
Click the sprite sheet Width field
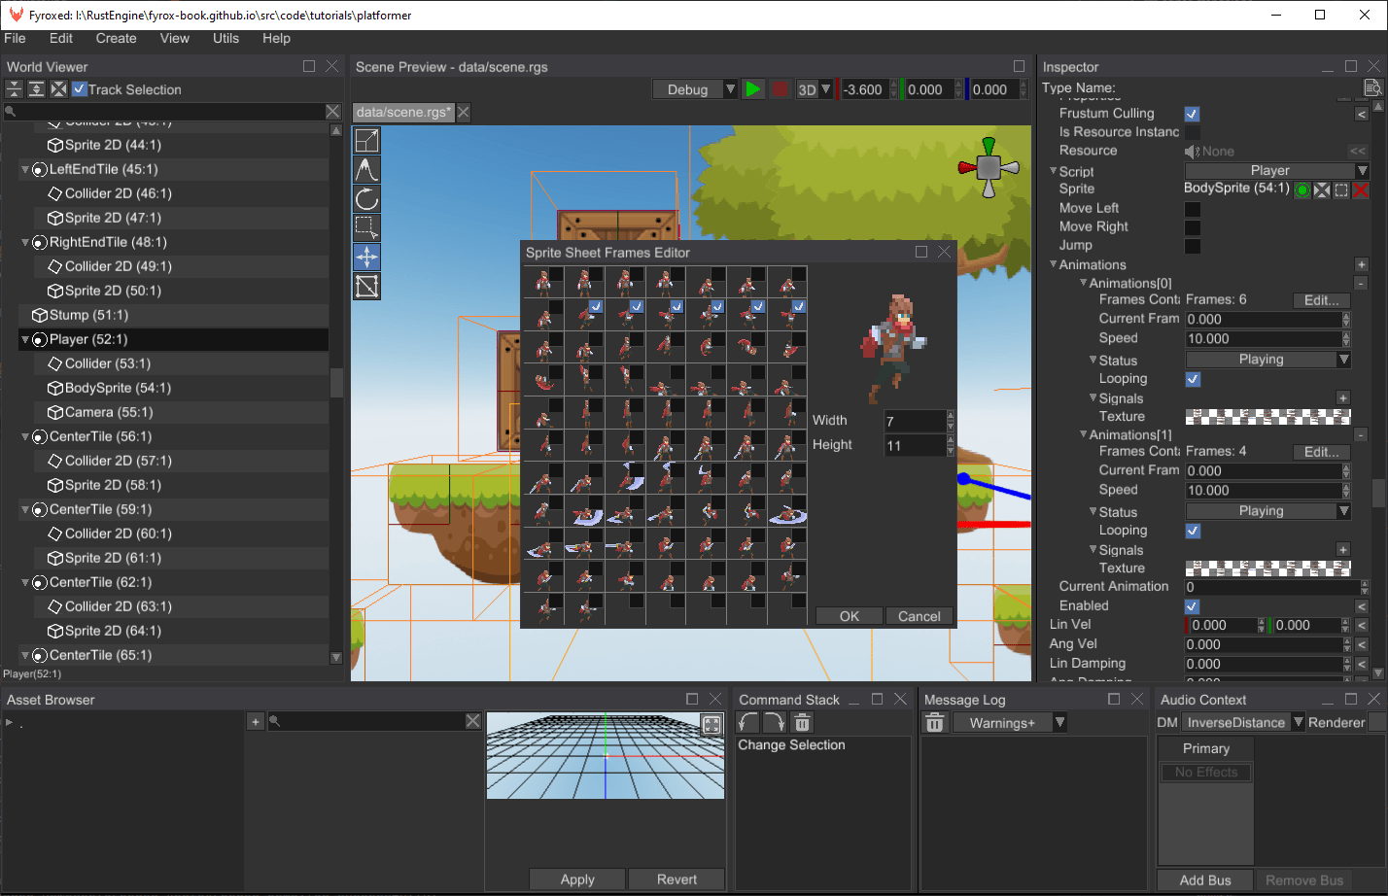coord(914,421)
